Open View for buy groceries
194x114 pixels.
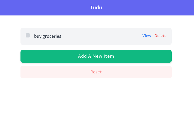point(146,36)
